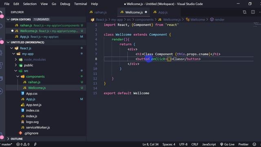Viewport: 261px width, 147px height.
Task: Switch to the Wellcome.js editor tab
Action: (134, 12)
